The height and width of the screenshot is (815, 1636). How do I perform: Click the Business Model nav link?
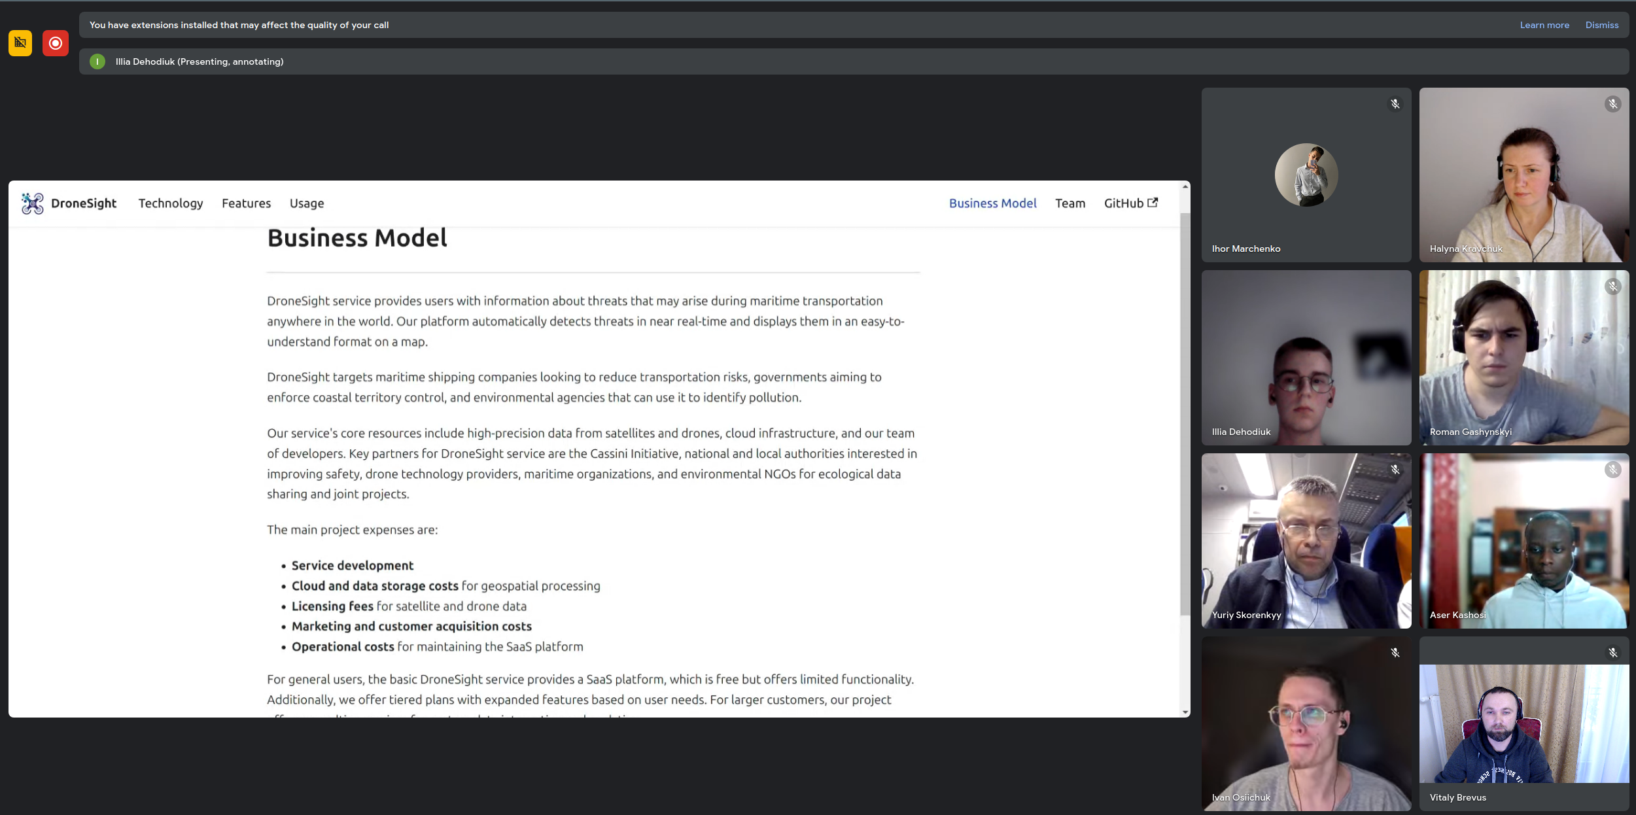pyautogui.click(x=992, y=203)
